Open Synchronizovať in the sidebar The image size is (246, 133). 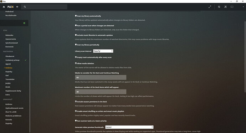pyautogui.click(x=12, y=43)
